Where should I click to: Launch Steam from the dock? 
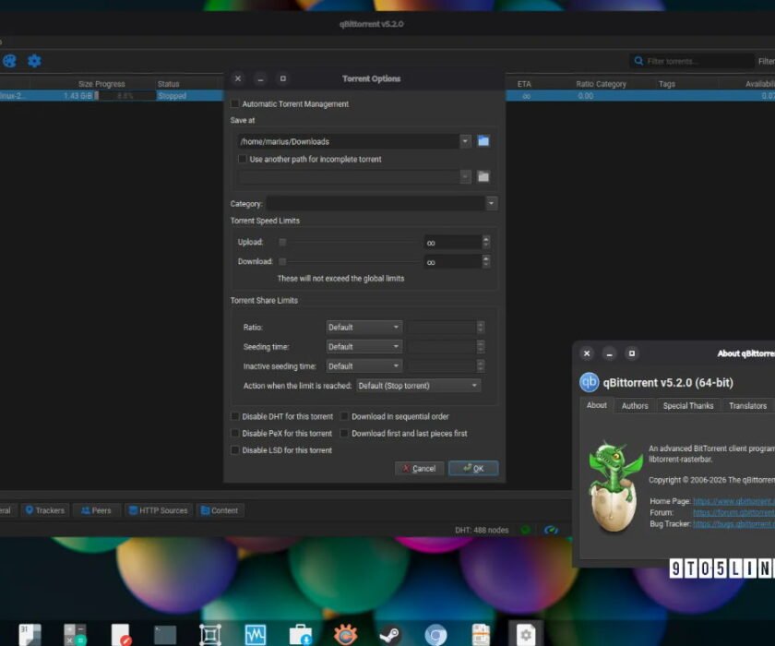[390, 635]
